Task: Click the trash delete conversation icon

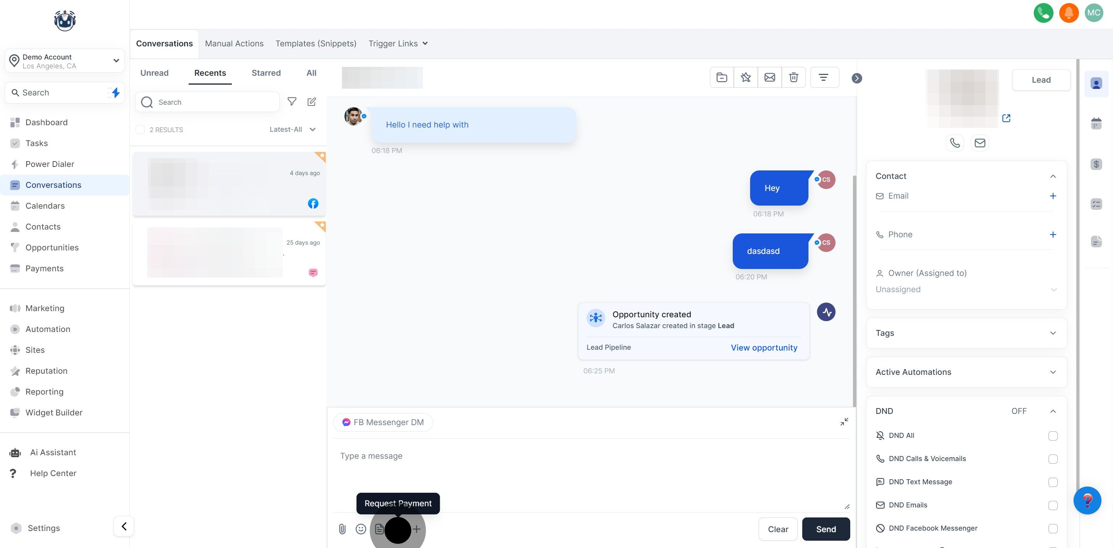Action: tap(793, 77)
